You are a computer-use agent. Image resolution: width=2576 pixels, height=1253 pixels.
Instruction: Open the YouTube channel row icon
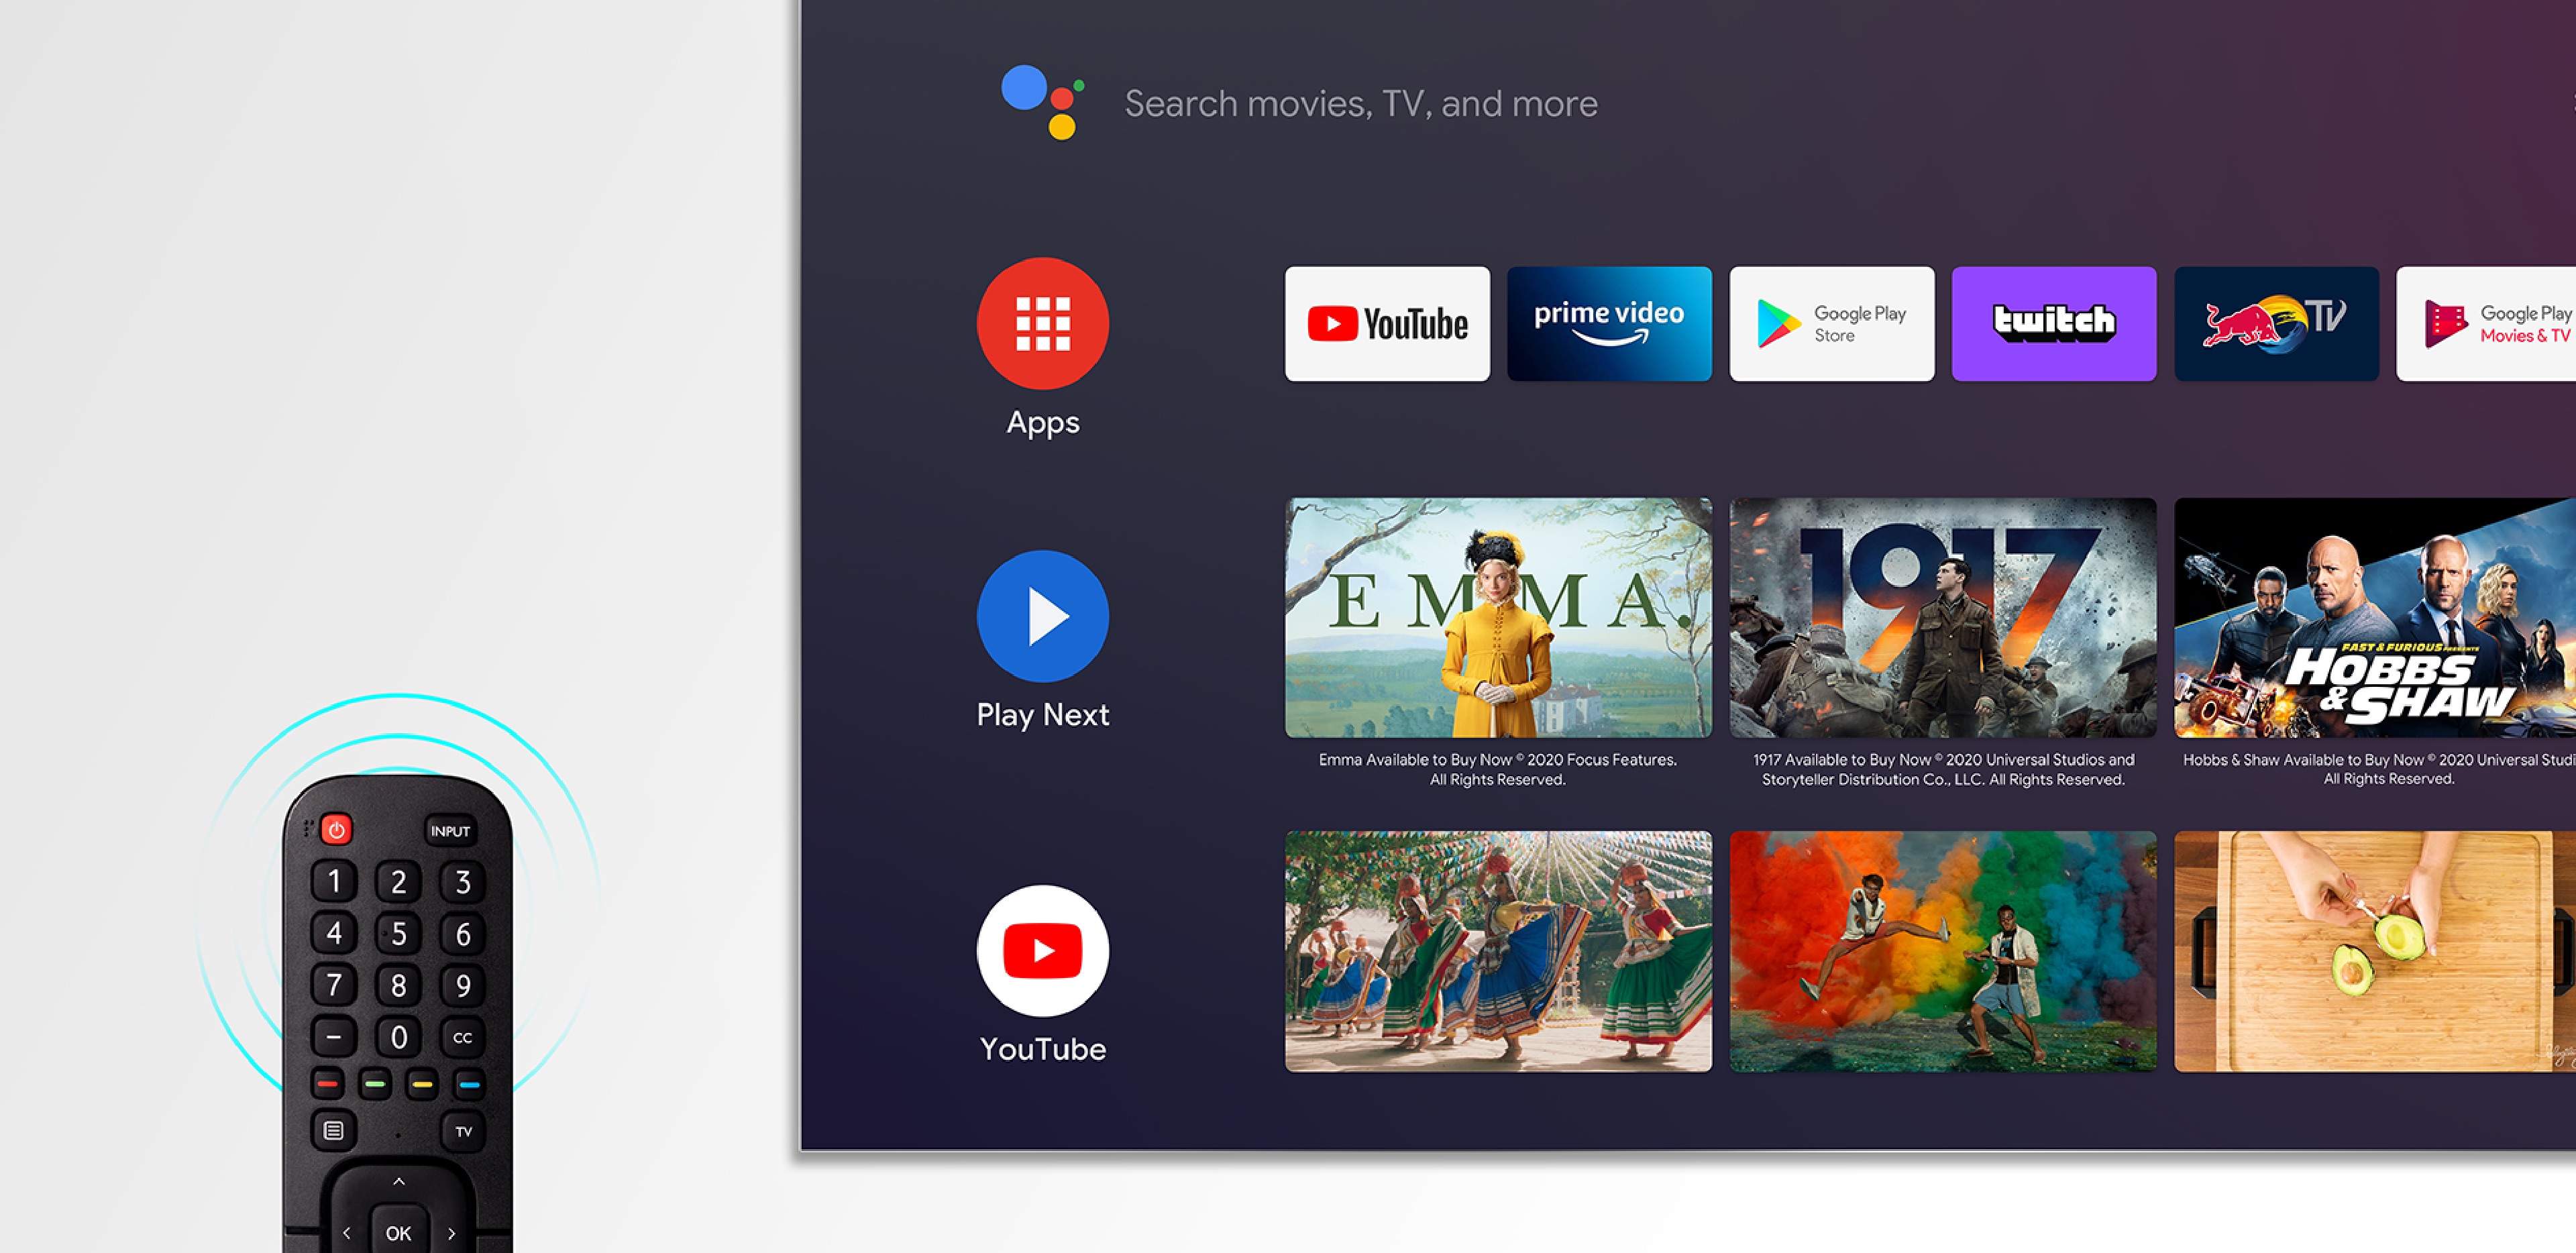coord(1042,950)
